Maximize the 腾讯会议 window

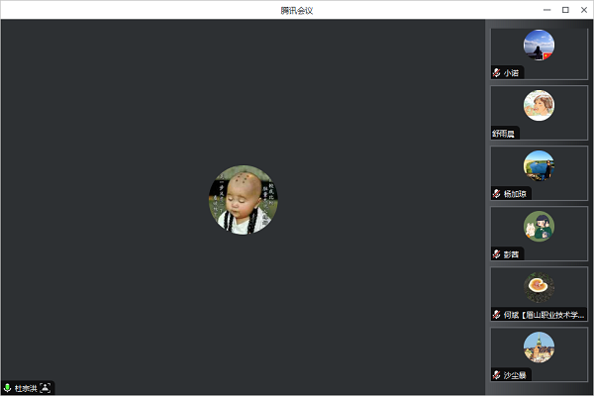(564, 10)
